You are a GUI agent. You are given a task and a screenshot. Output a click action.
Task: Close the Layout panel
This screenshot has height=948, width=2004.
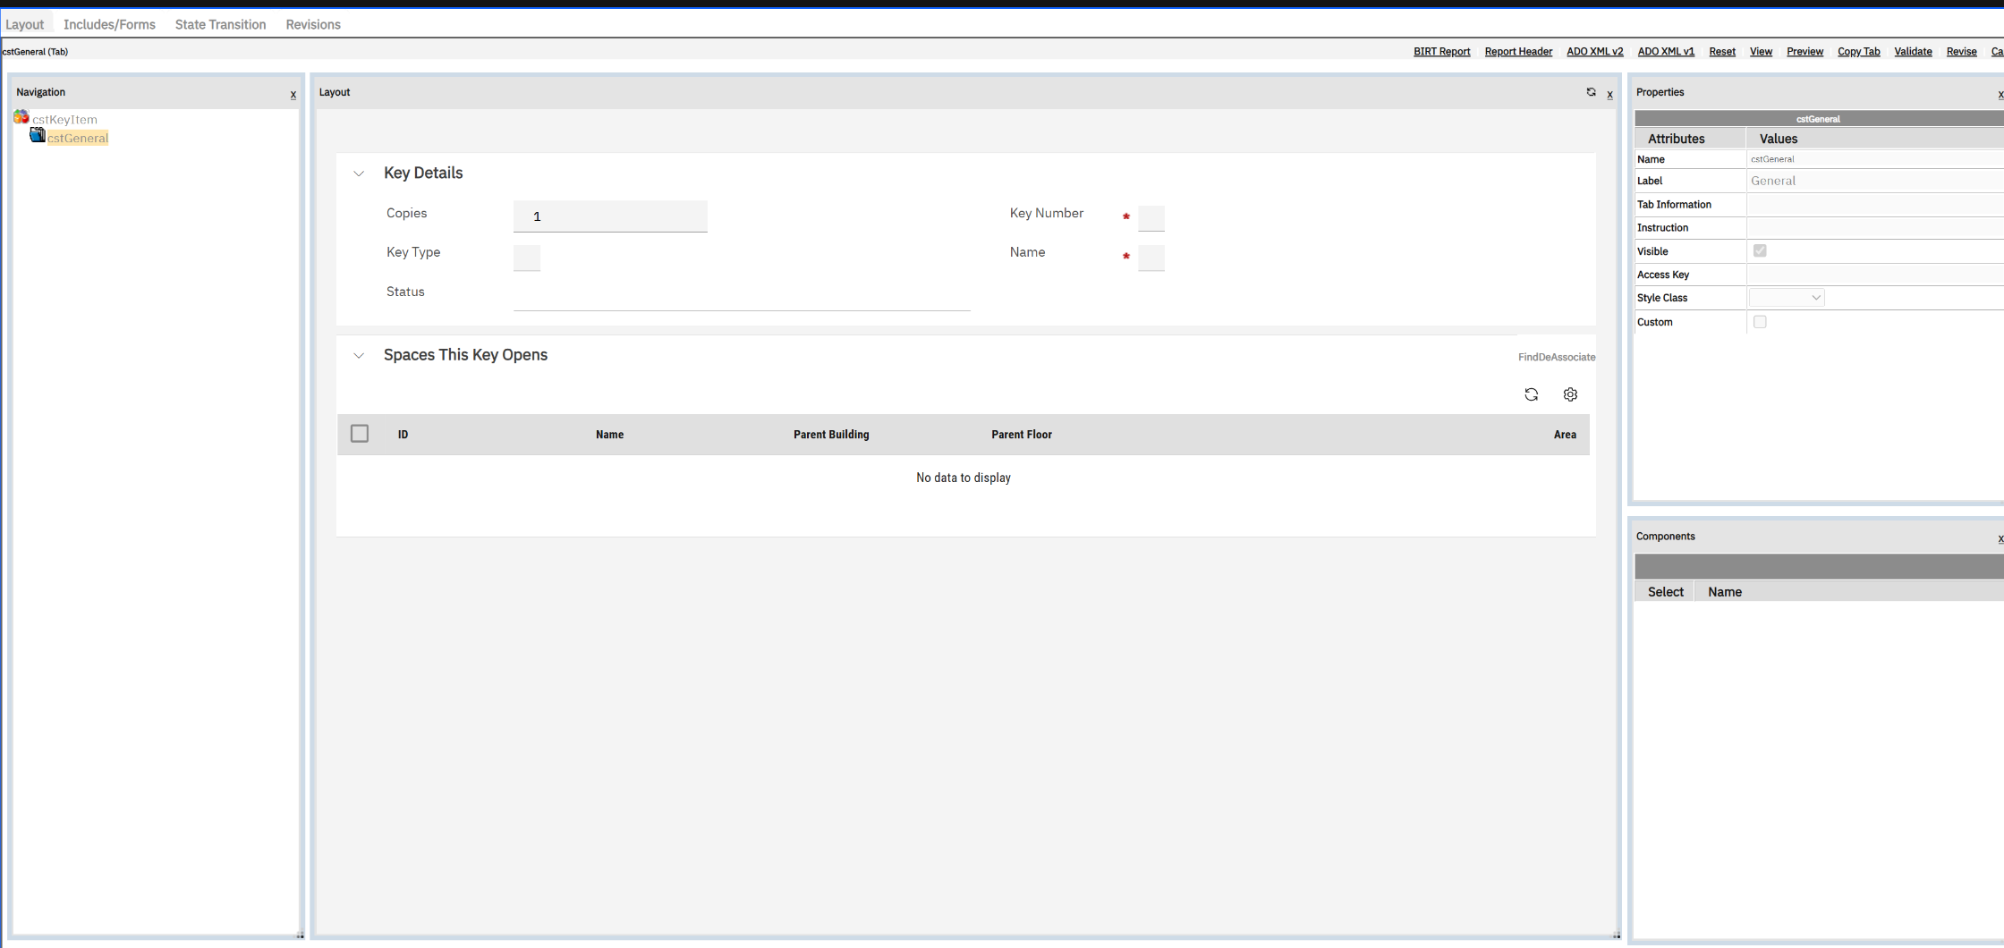click(1609, 95)
